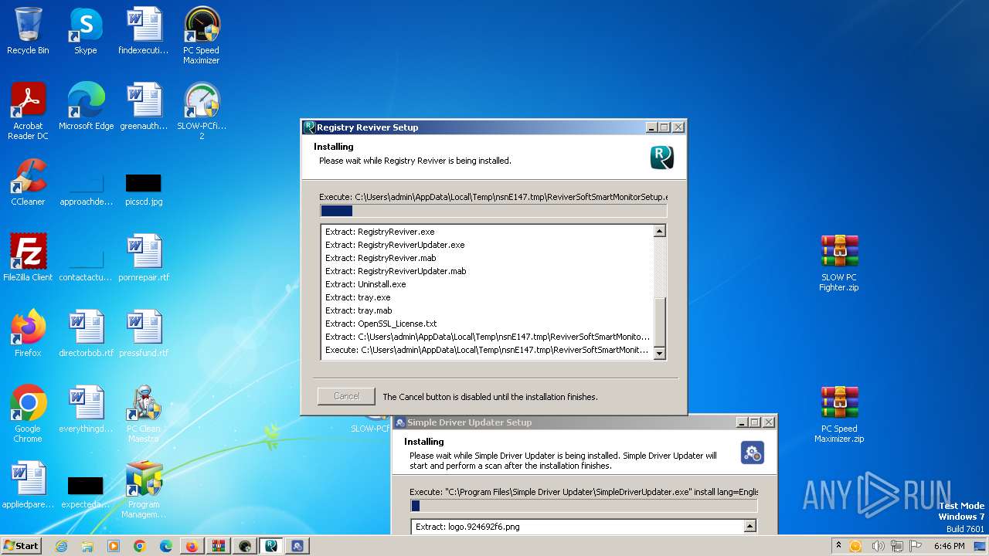Open the Start menu
This screenshot has width=989, height=556.
pyautogui.click(x=22, y=546)
